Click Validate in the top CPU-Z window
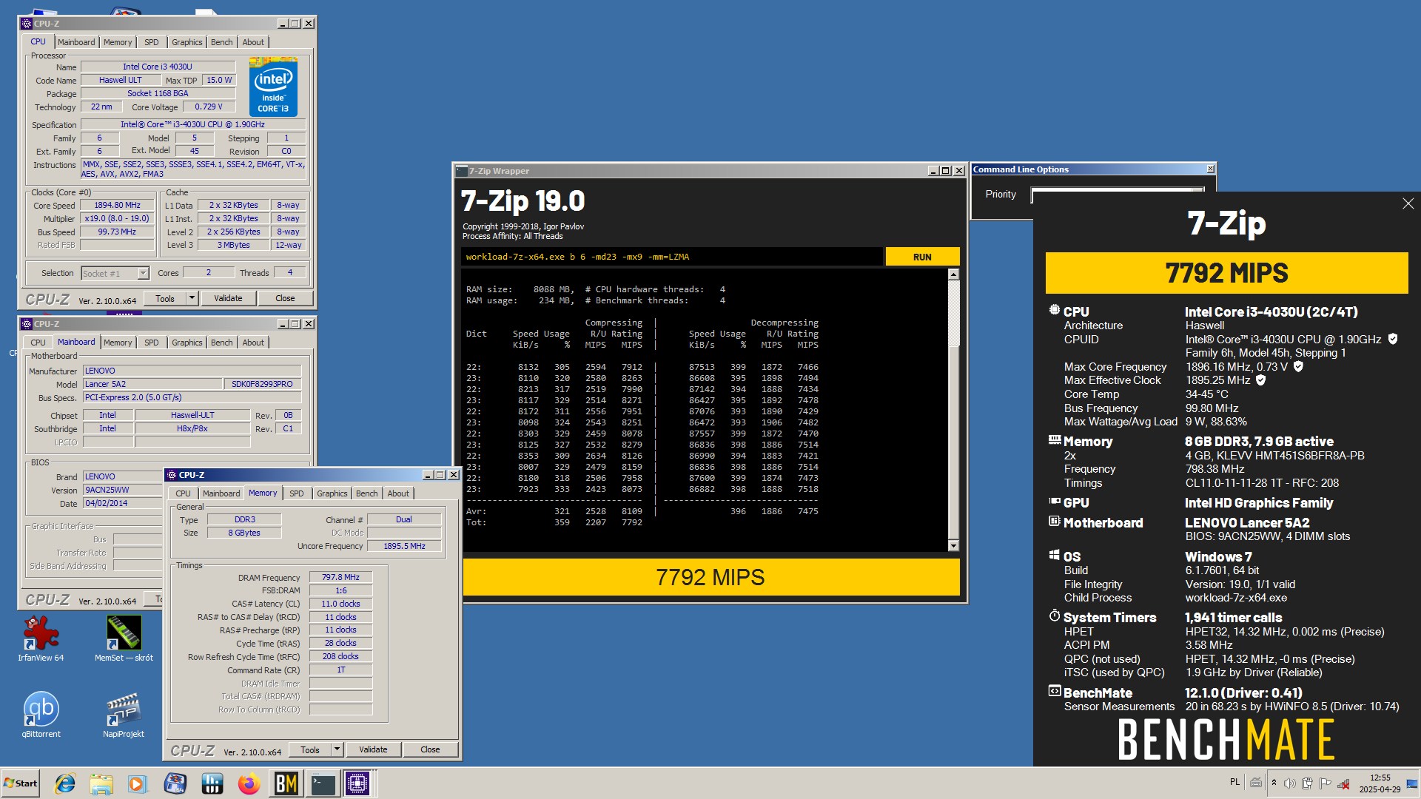 tap(228, 298)
